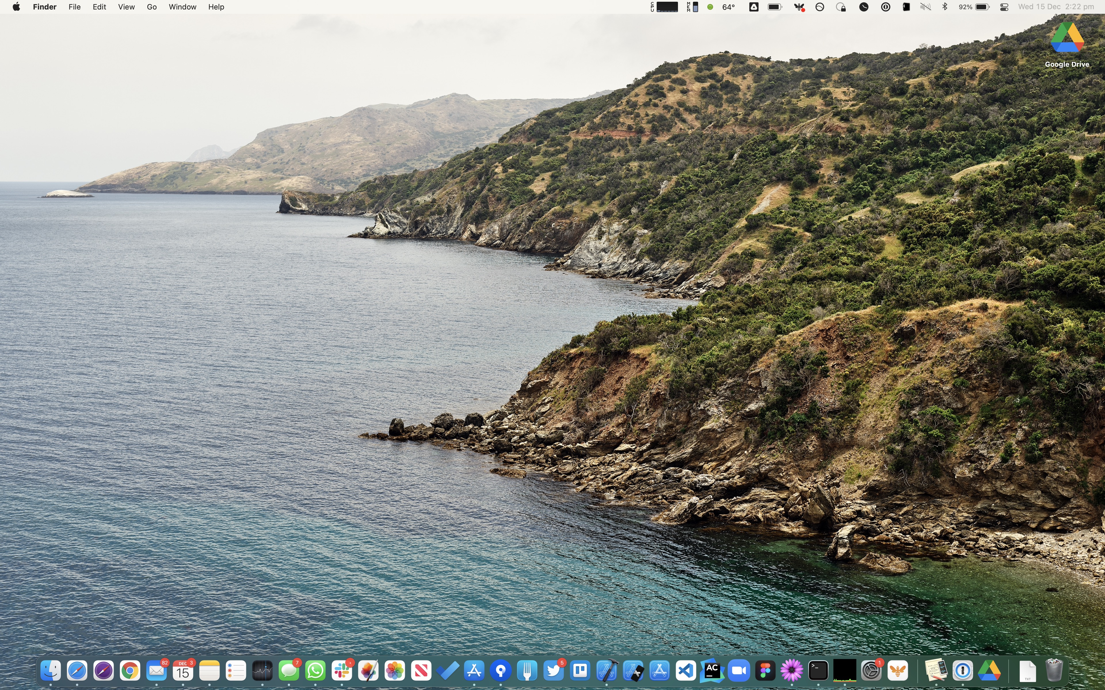
Task: Toggle Bluetooth from the menu bar
Action: (x=945, y=7)
